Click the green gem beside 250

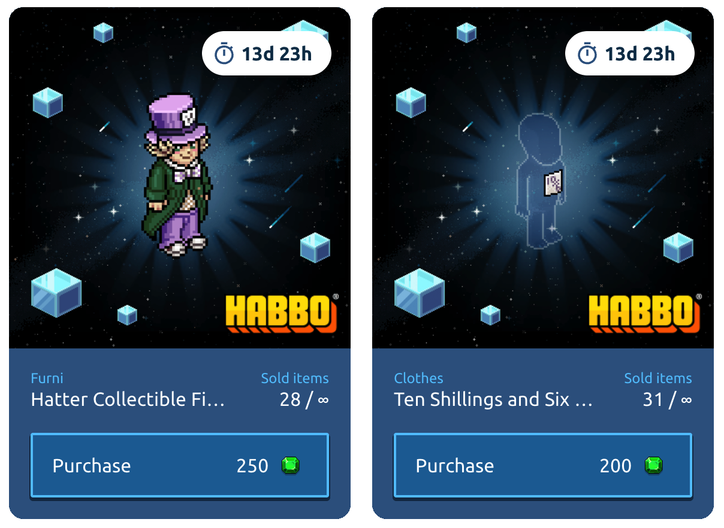(291, 465)
